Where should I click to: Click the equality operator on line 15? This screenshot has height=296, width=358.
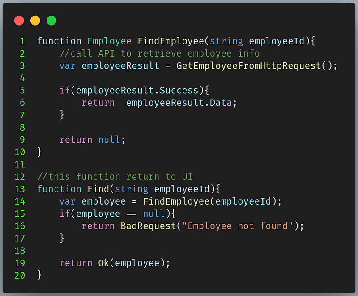132,214
